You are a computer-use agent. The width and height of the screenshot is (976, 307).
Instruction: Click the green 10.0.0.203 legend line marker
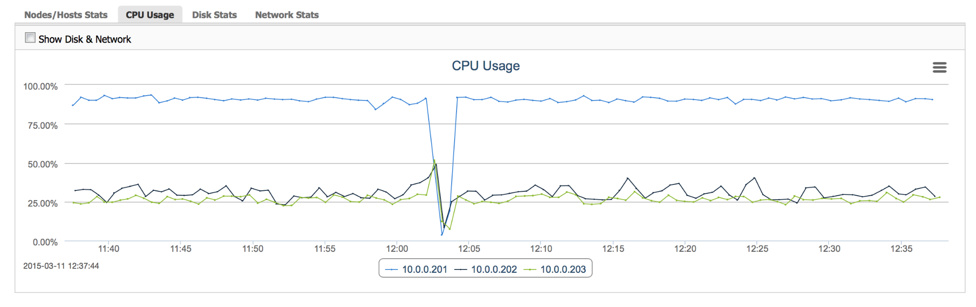point(530,269)
